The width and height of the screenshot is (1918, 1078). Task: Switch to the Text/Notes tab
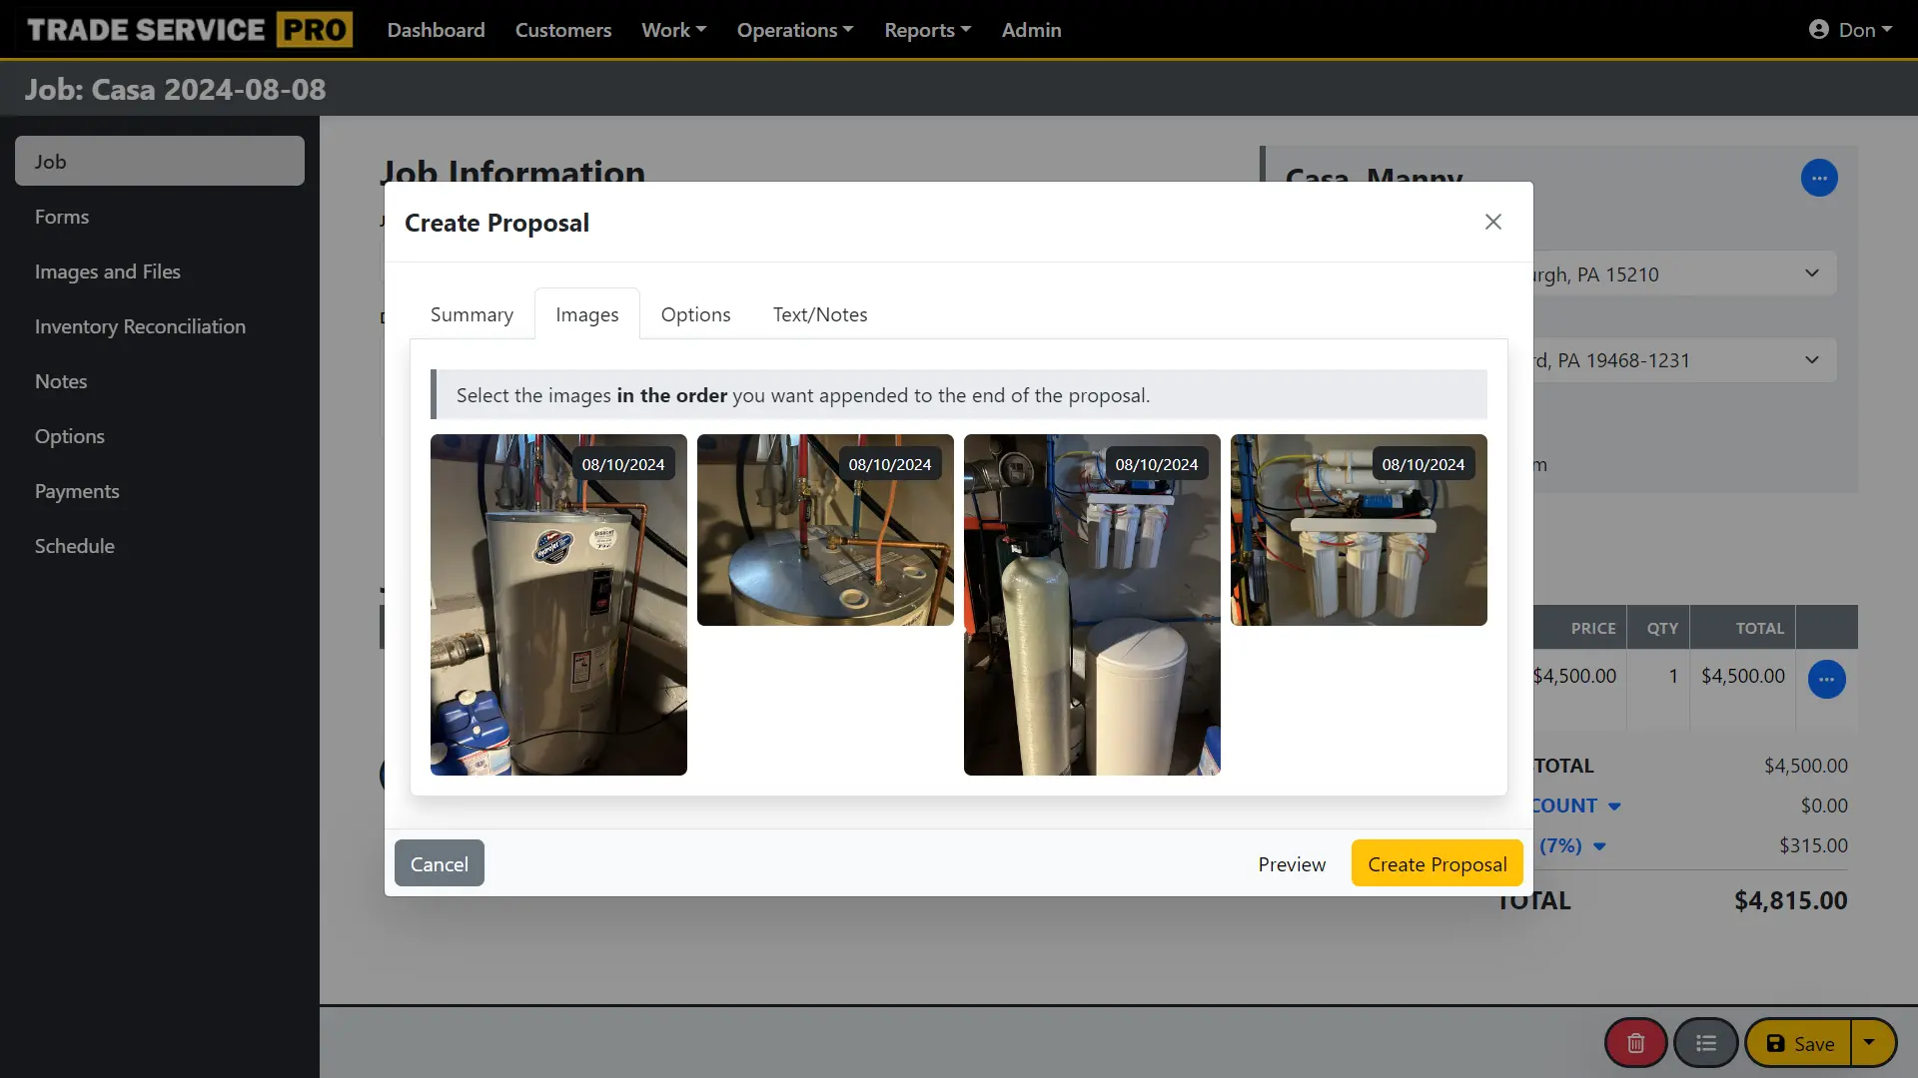[819, 313]
